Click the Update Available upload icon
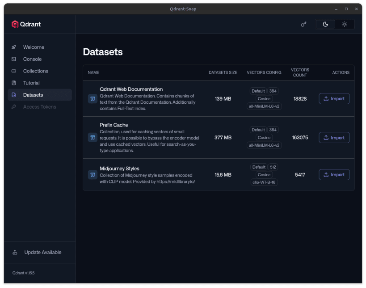The height and width of the screenshot is (288, 366). tap(15, 252)
